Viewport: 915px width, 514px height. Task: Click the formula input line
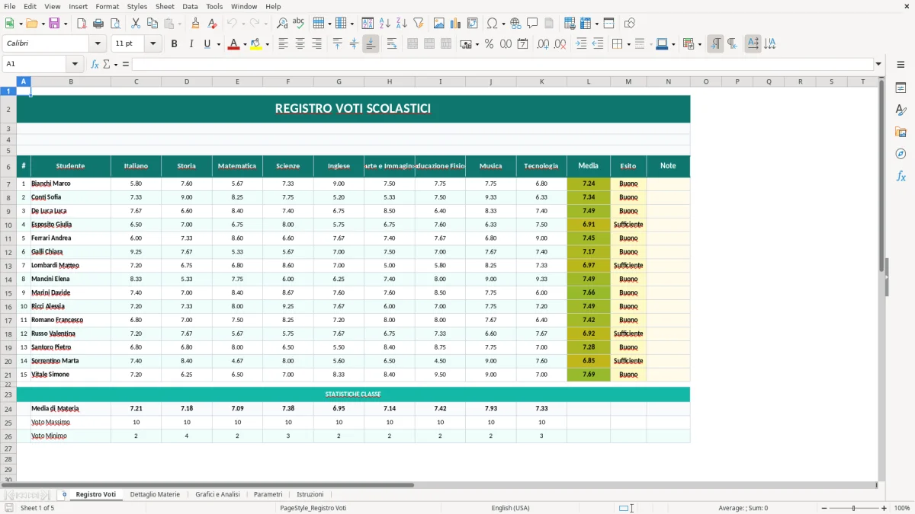(x=502, y=64)
